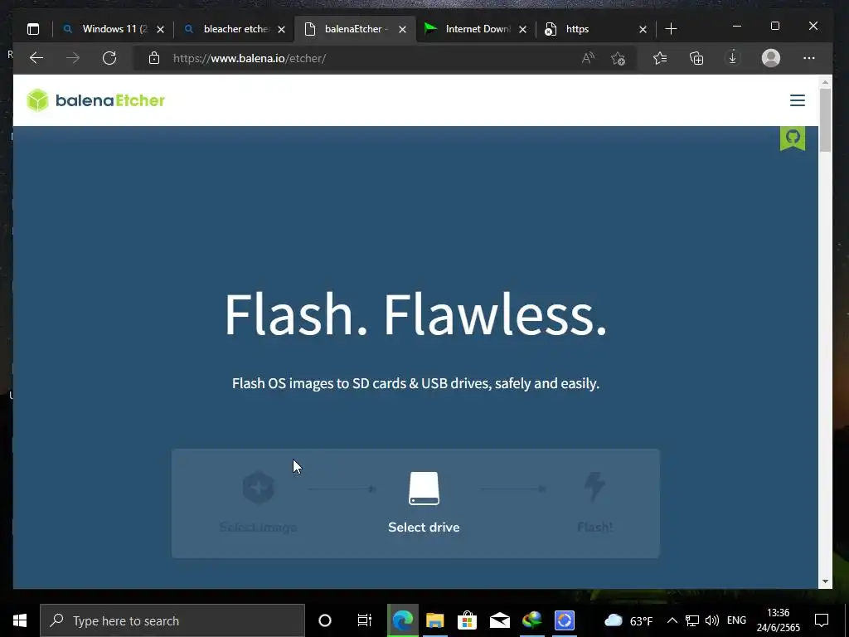Reload the current page
This screenshot has height=637, width=849.
pyautogui.click(x=109, y=58)
